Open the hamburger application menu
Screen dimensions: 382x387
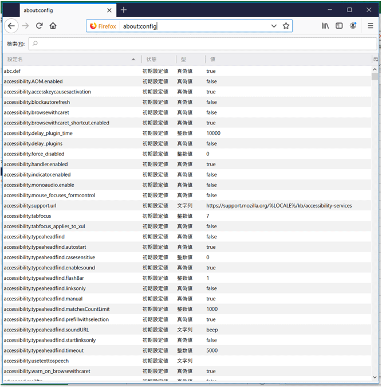371,26
